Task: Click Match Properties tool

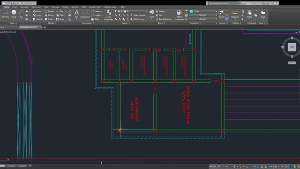Action: 180,15
